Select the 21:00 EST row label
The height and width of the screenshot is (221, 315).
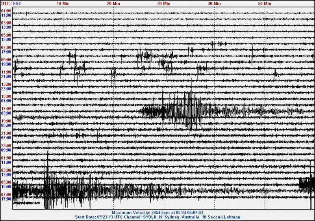6,77
